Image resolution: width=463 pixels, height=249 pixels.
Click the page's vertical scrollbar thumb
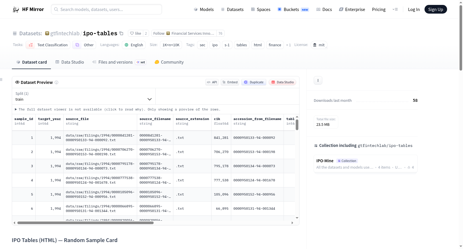[461, 38]
